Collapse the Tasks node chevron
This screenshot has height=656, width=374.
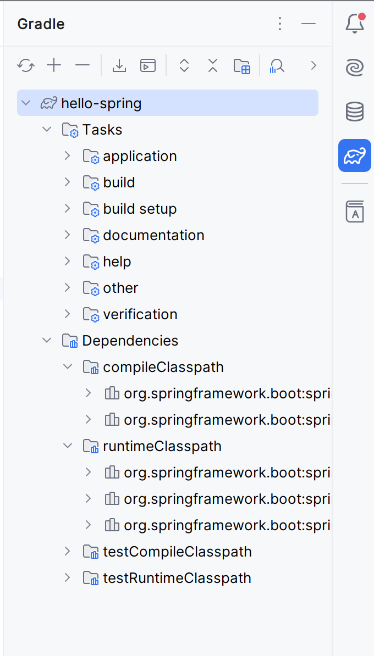47,130
